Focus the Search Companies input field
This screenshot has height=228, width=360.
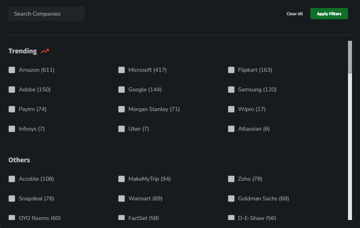click(46, 14)
